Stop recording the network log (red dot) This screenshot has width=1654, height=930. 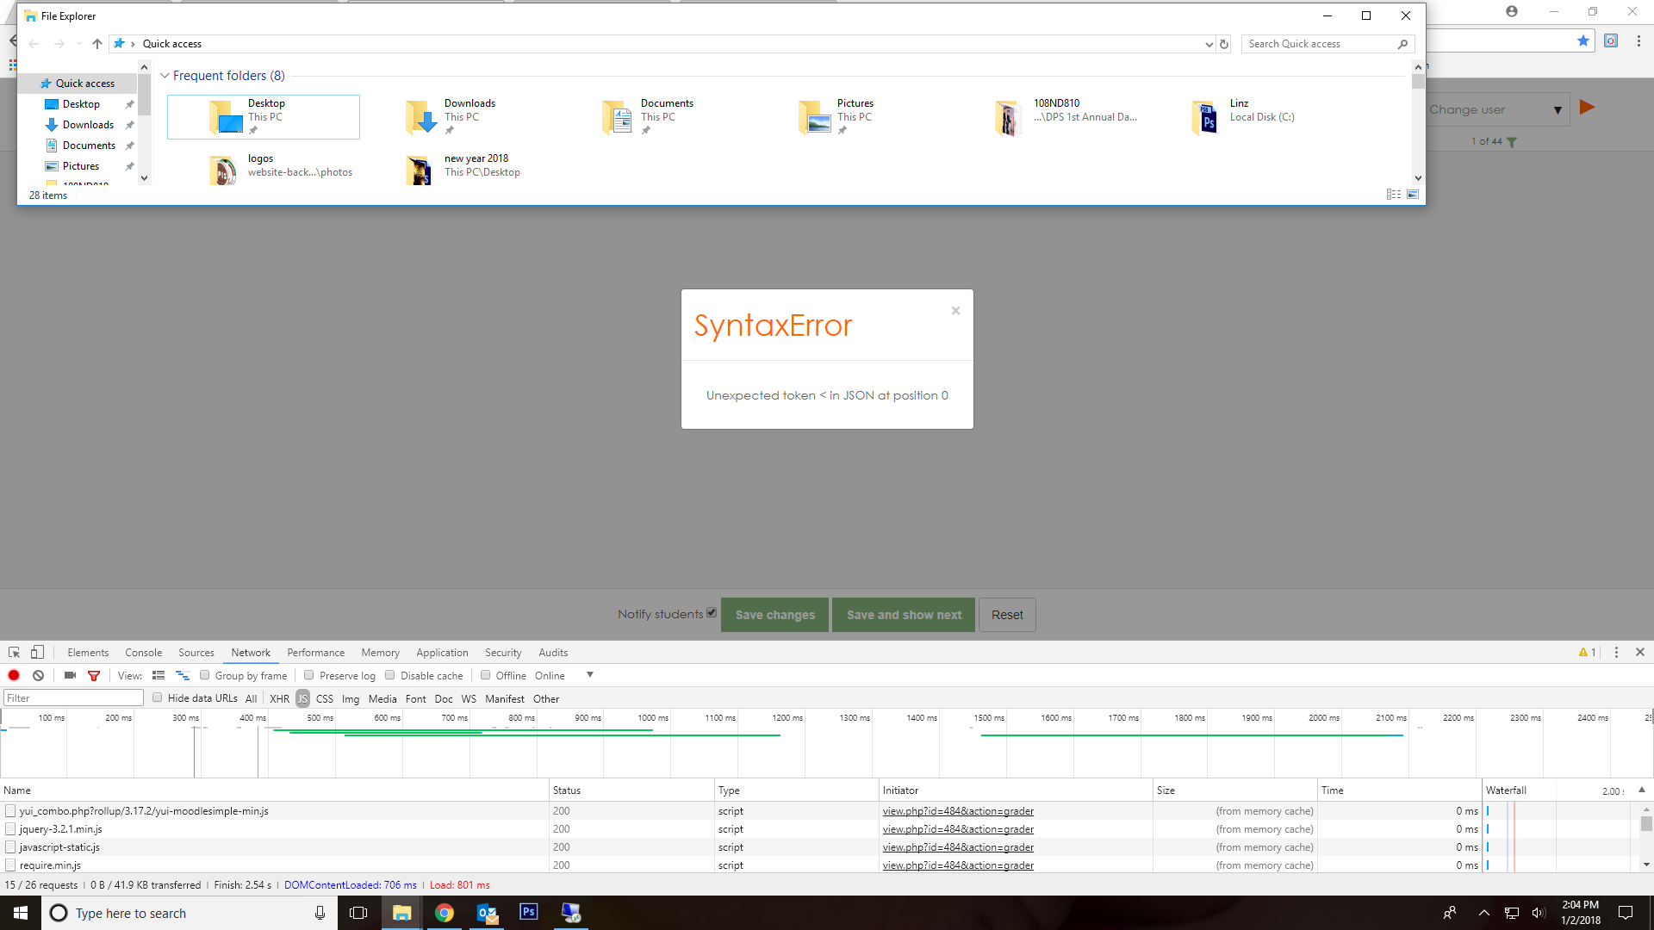coord(14,675)
